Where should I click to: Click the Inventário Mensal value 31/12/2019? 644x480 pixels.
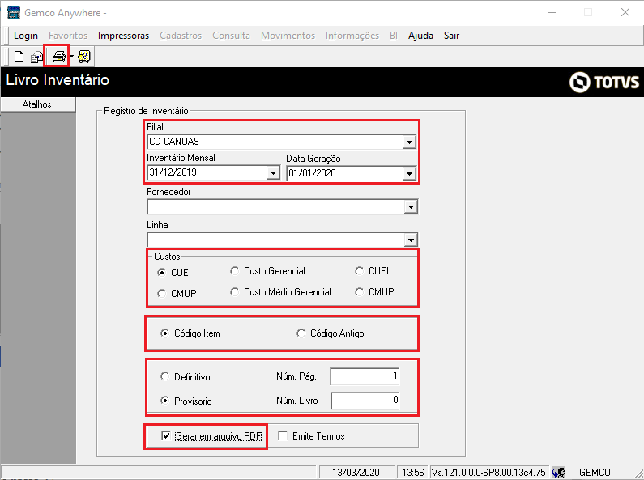click(173, 172)
